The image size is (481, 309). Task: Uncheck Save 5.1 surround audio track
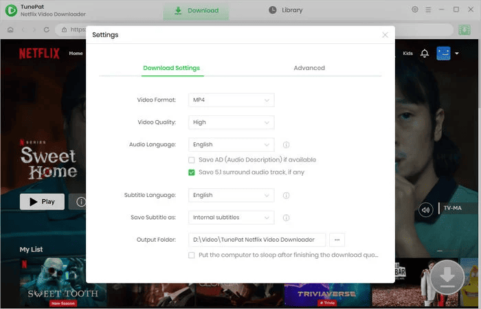pos(192,172)
